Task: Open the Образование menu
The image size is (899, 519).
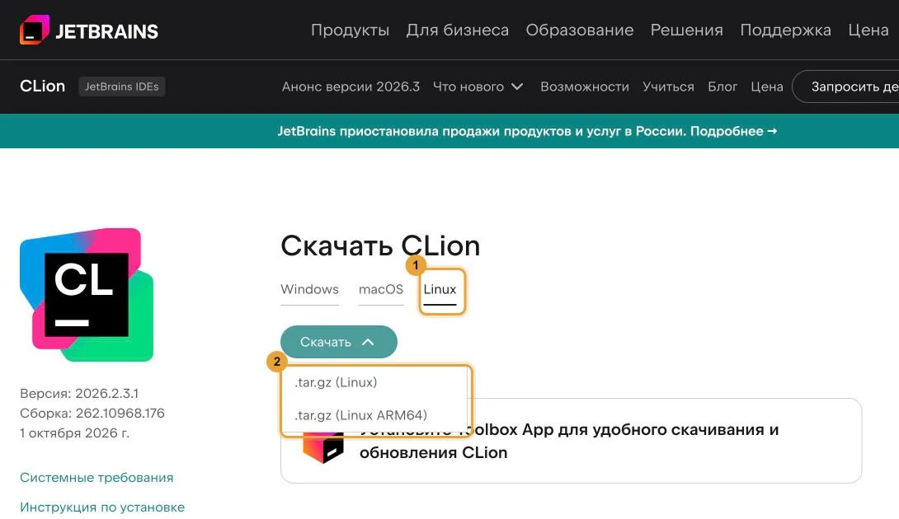Action: 580,30
